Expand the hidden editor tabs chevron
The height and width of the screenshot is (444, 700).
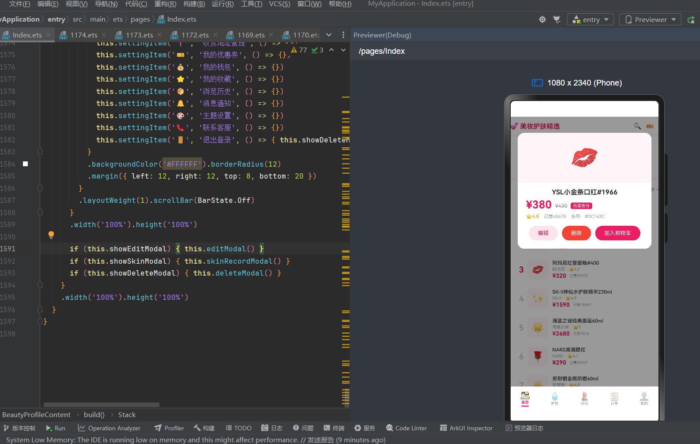pos(329,35)
